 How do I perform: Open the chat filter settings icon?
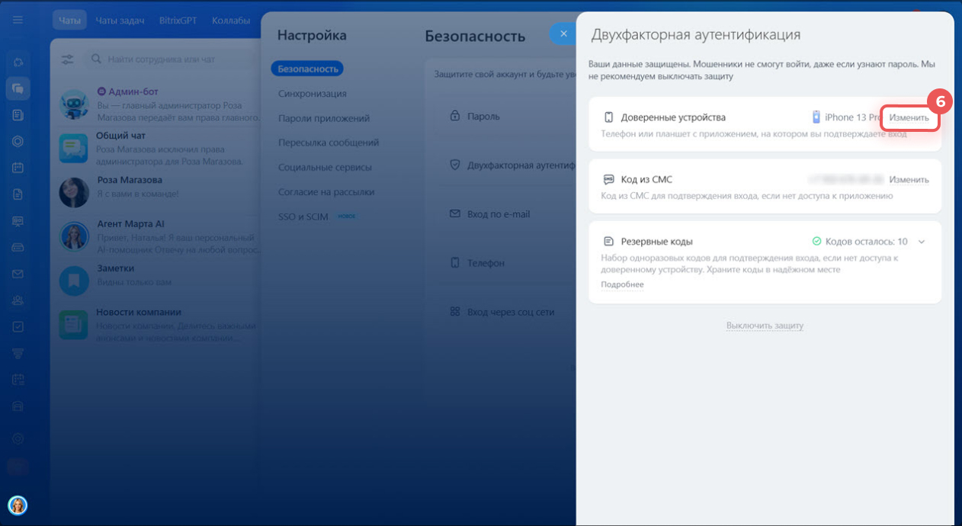coord(68,59)
